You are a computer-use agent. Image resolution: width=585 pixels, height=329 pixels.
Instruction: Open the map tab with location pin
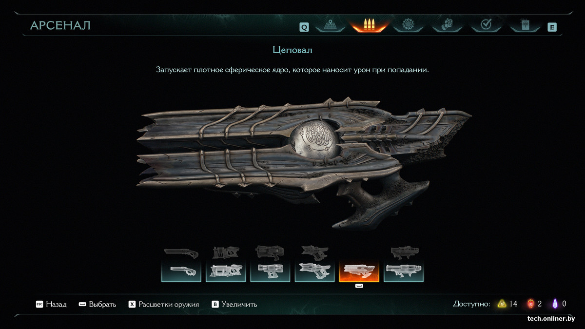pos(331,25)
